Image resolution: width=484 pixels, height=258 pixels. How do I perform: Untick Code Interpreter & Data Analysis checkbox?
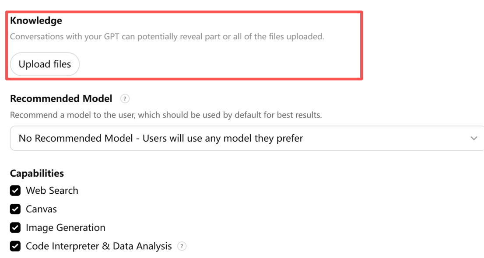coord(15,247)
